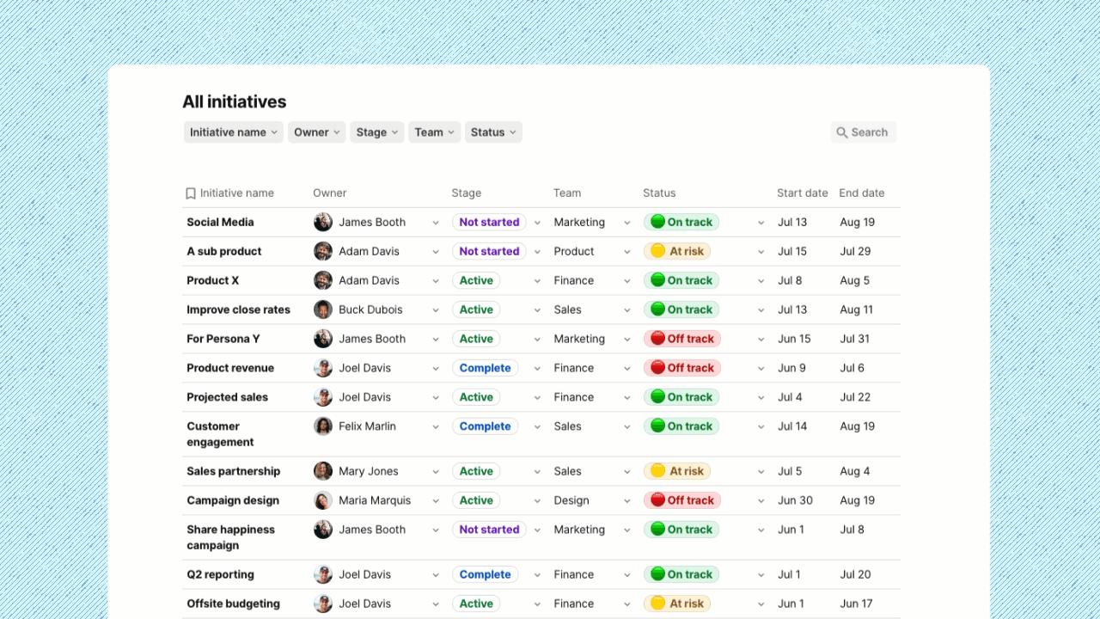The width and height of the screenshot is (1100, 619).
Task: Click Joel Davis's avatar in Offsite budgeting row
Action: [323, 604]
